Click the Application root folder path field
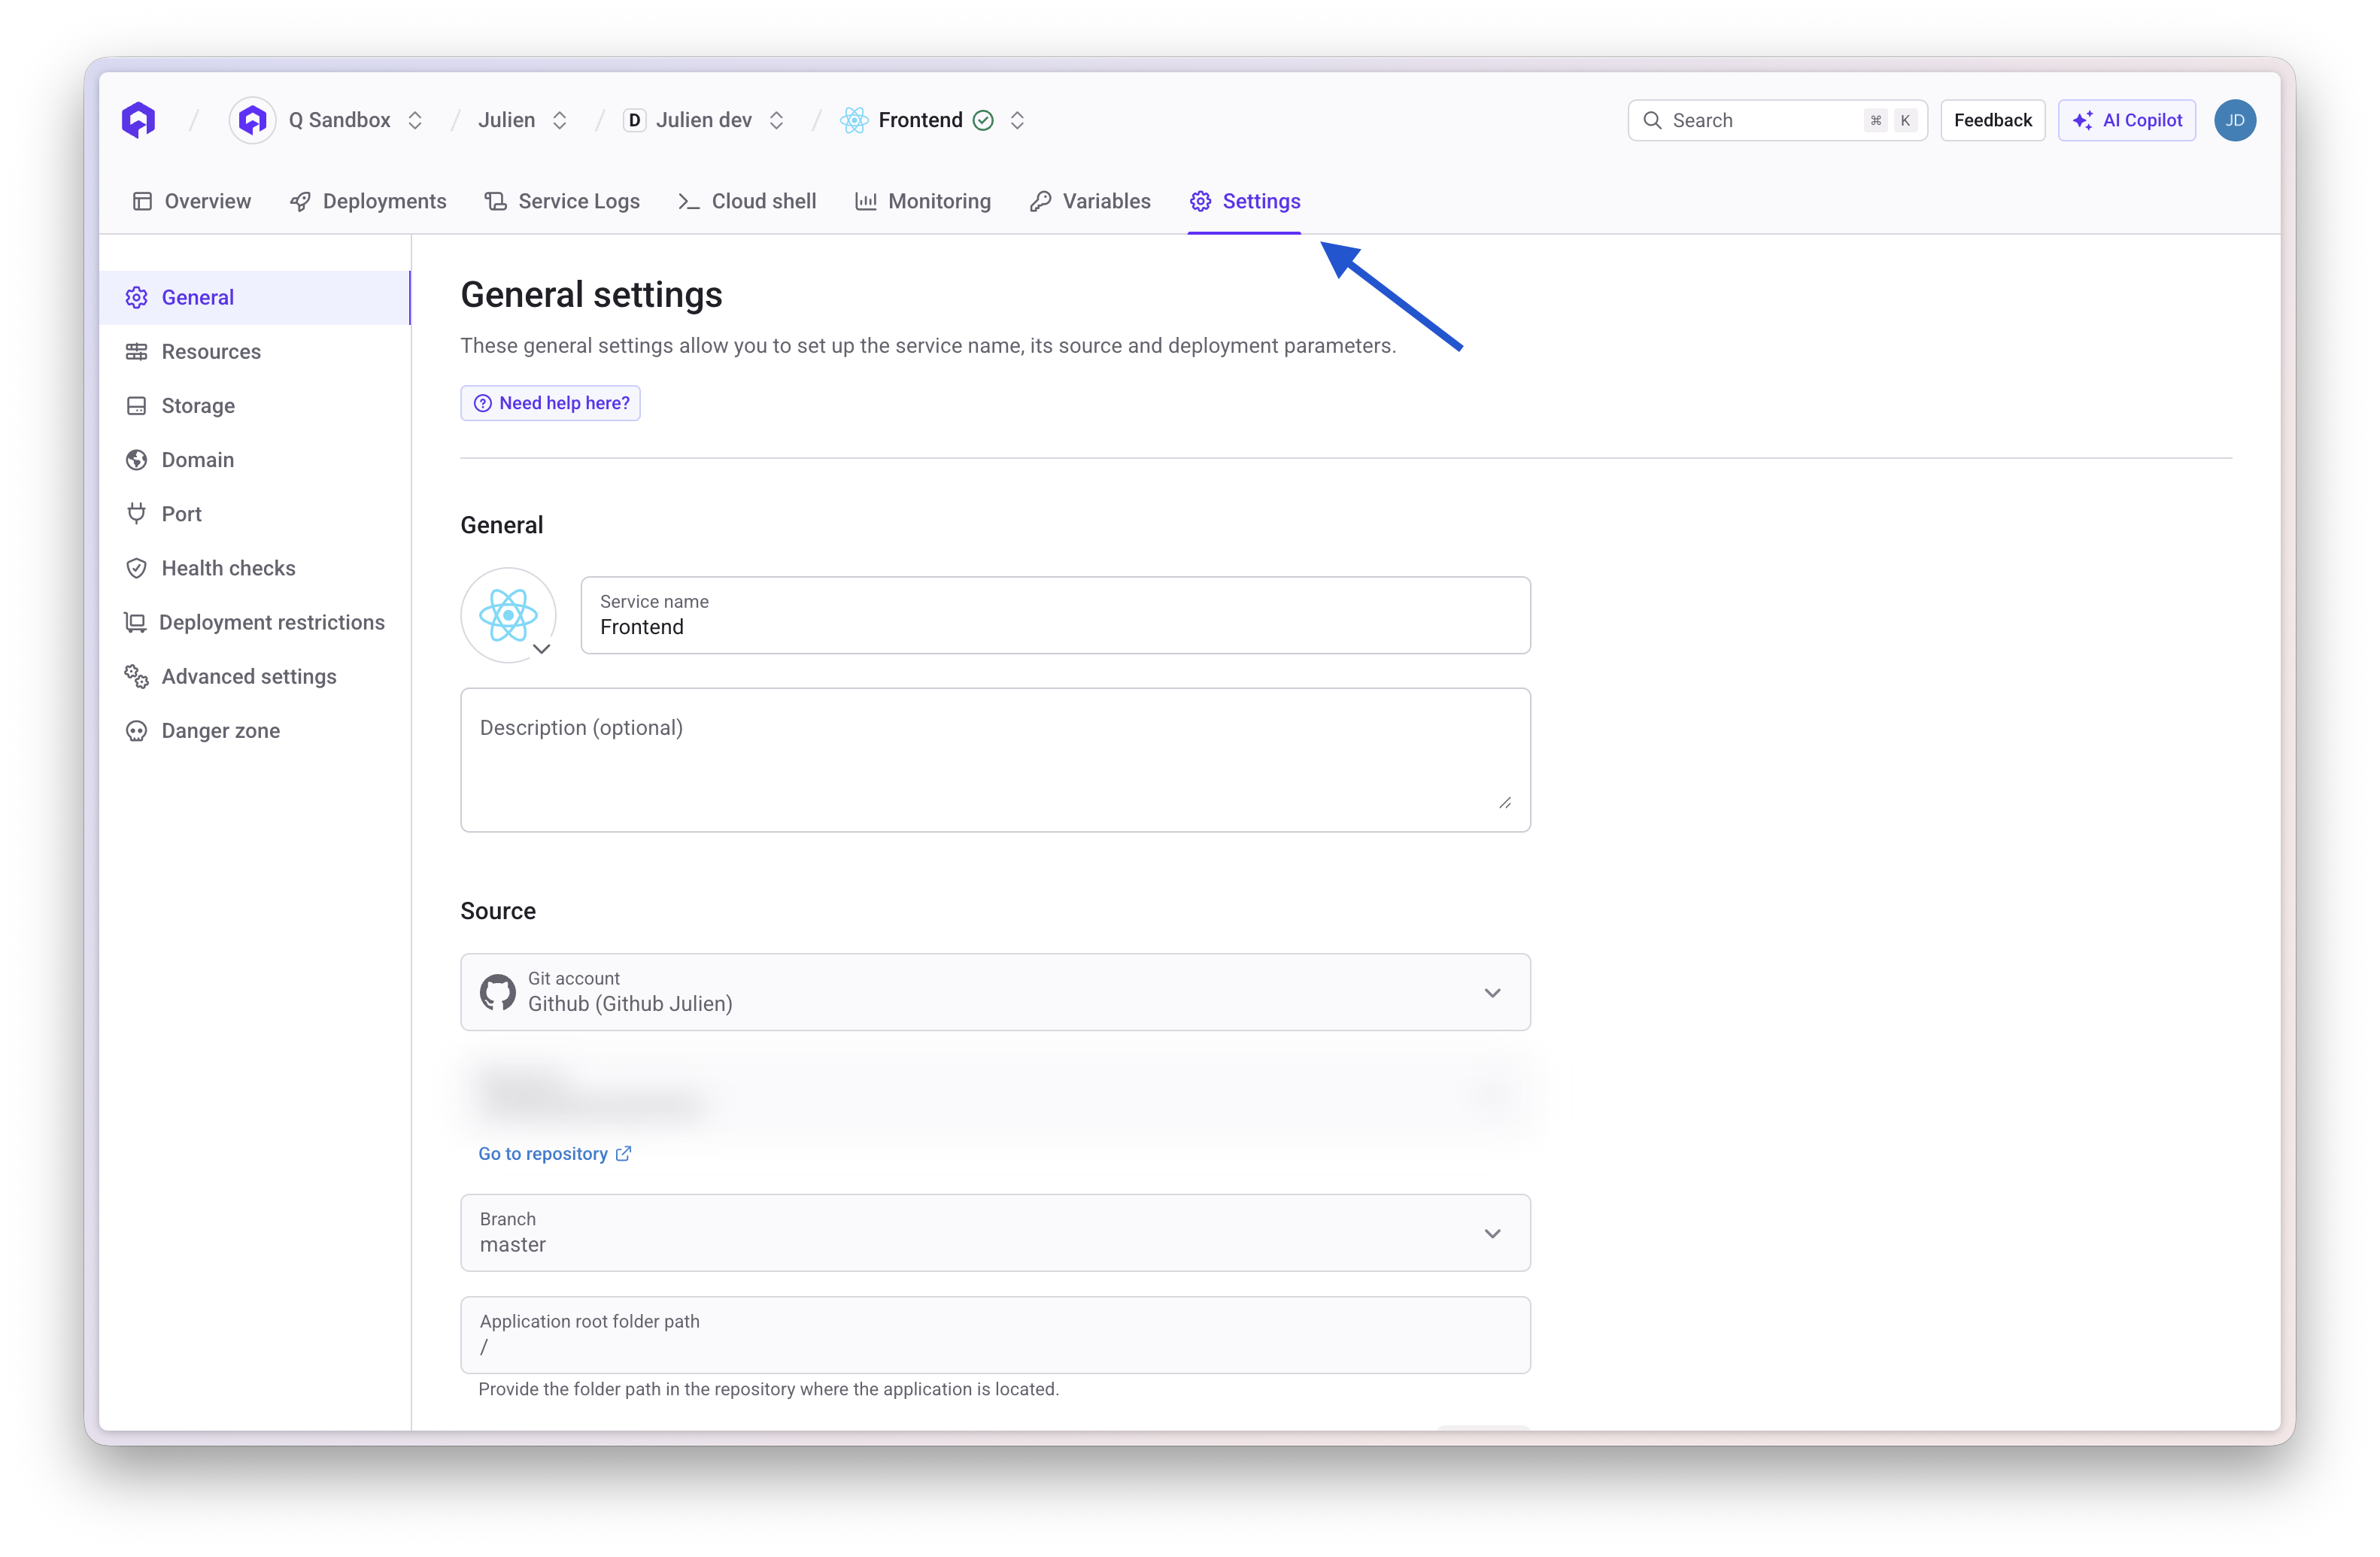 [995, 1335]
